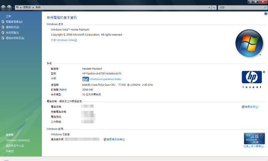Click the shield icon beside 進階系統設定

[3, 38]
